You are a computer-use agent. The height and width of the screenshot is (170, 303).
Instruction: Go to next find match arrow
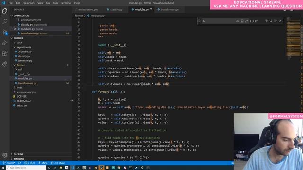coord(271,21)
